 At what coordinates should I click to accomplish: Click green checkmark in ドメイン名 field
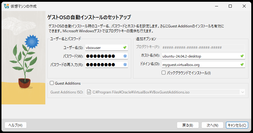pos(242,65)
